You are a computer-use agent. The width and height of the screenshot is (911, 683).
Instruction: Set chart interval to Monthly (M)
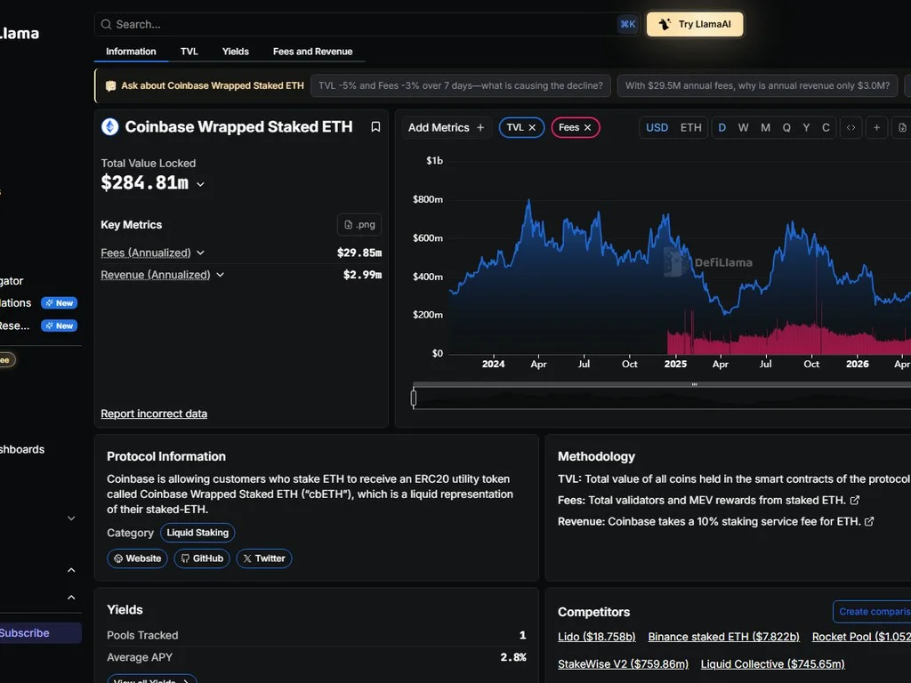[x=765, y=128]
